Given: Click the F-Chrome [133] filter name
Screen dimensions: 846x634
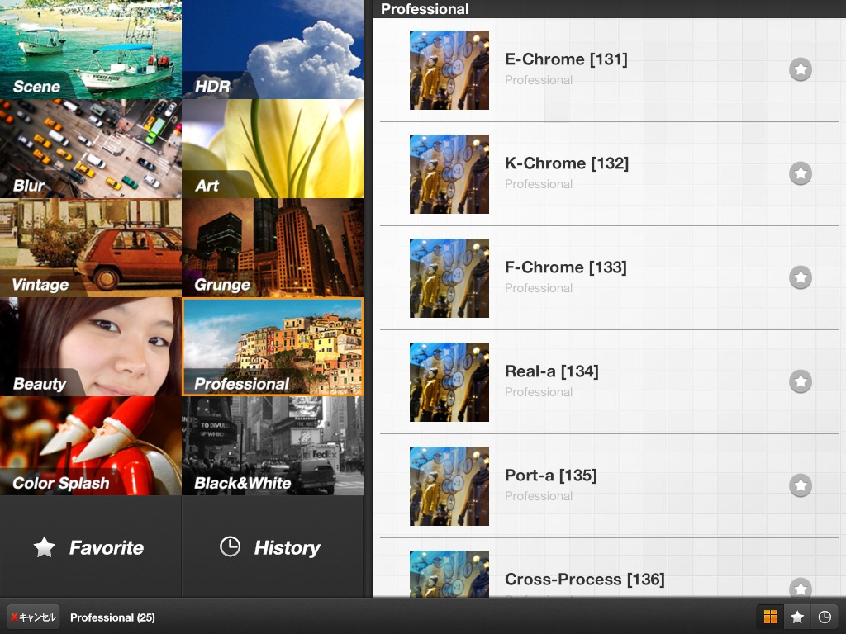Looking at the screenshot, I should click(x=565, y=267).
